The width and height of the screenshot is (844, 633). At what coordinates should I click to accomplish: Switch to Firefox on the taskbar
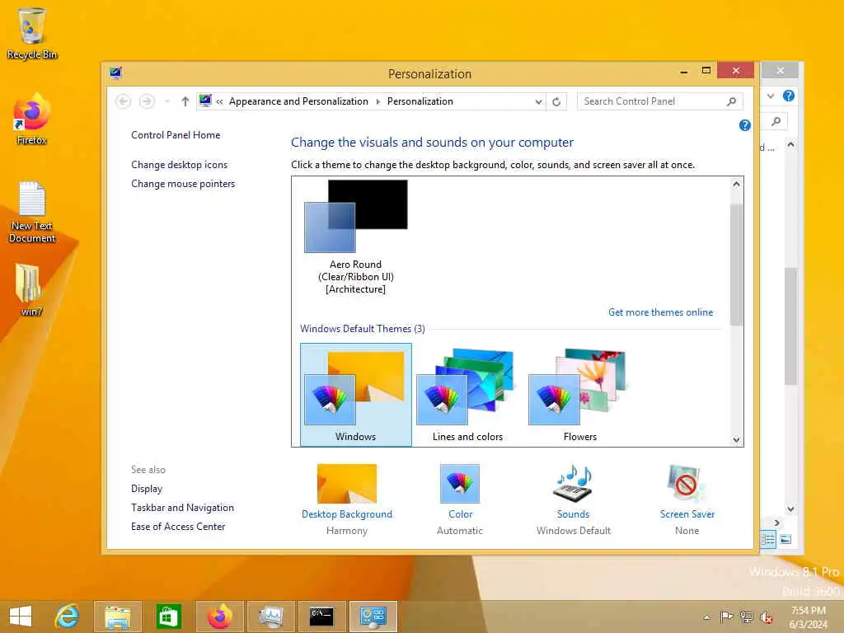pos(219,617)
